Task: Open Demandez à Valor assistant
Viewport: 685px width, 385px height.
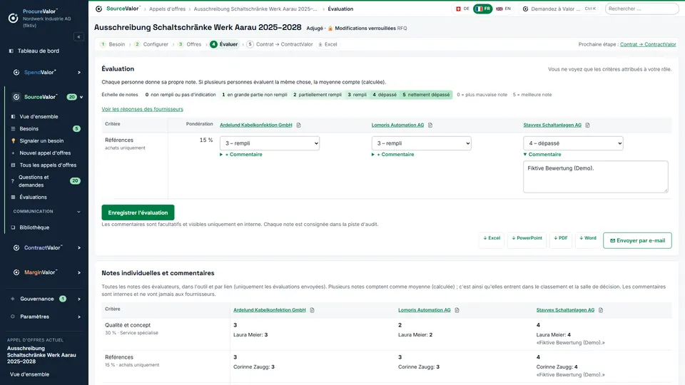Action: [x=559, y=9]
